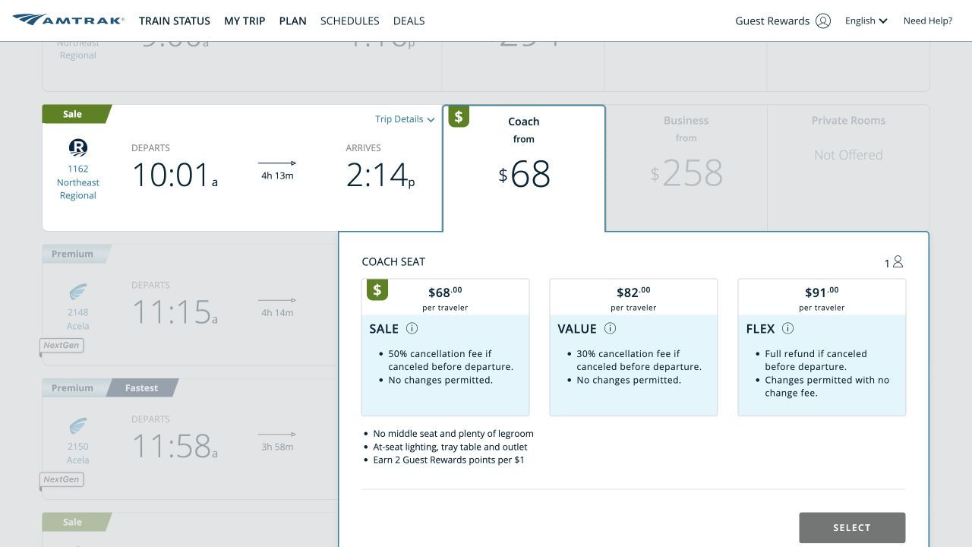972x547 pixels.
Task: Open Need Help? link
Action: 928,21
